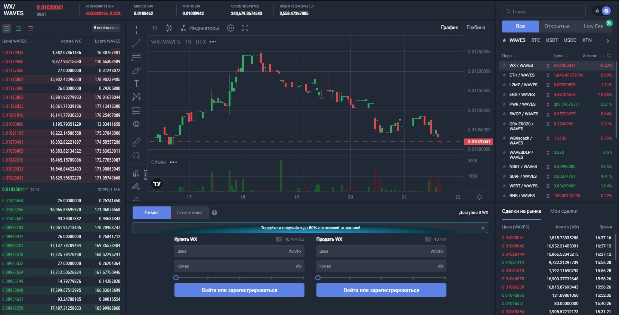
Task: Select the Low Fee pairs filter
Action: click(594, 26)
